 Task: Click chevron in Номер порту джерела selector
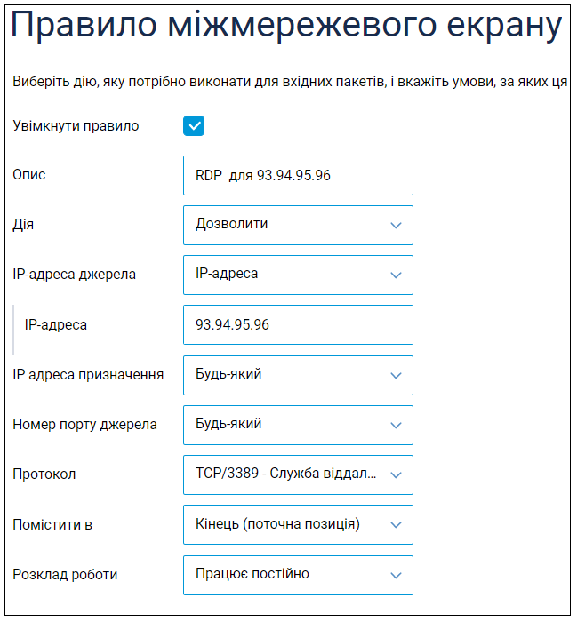pyautogui.click(x=396, y=426)
